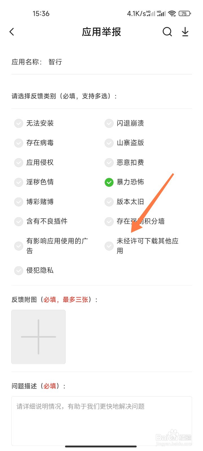Image resolution: width=203 pixels, height=451 pixels.
Task: Tick the 淫秽色情 checkbox
Action: (x=19, y=182)
